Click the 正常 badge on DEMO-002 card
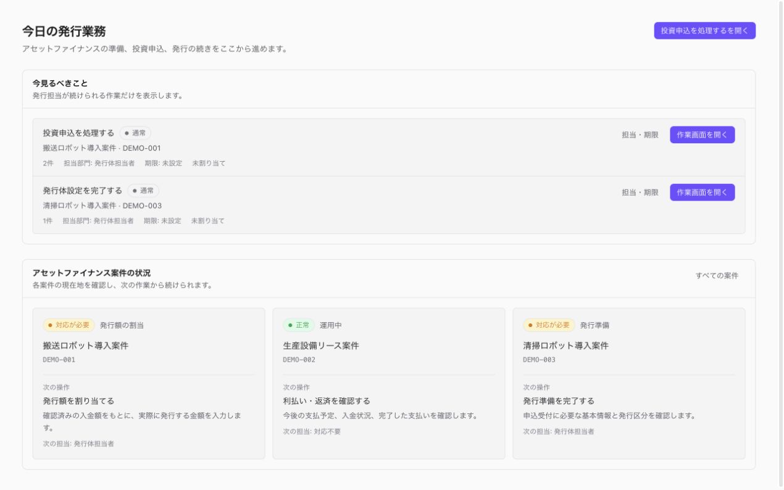 pos(299,325)
